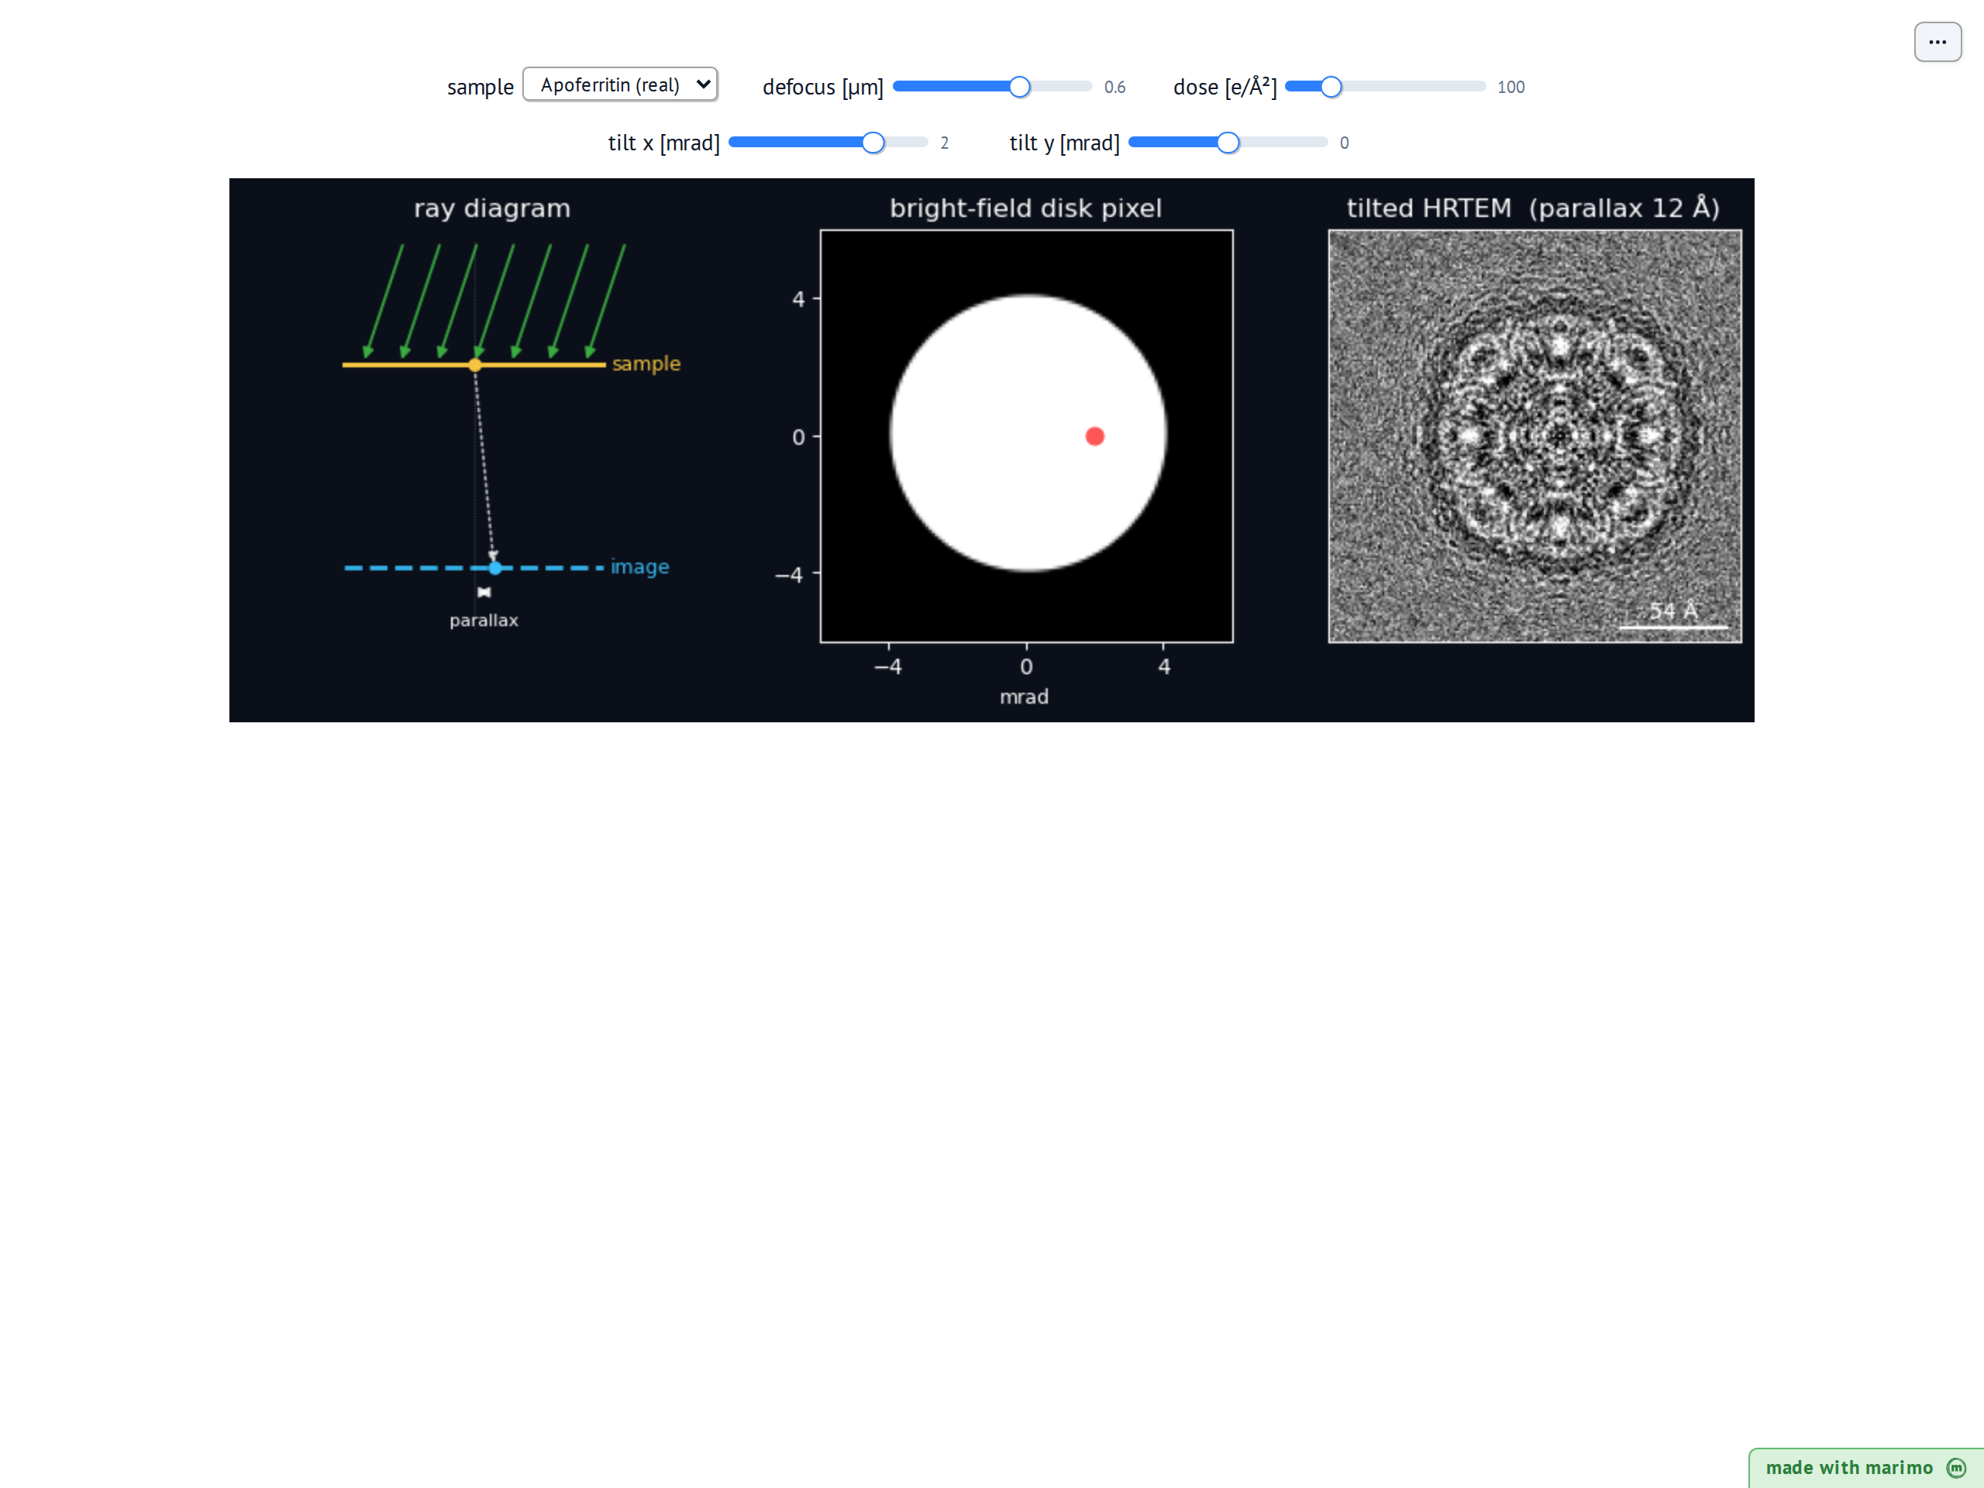Click the 'defocus [µm]' label
The width and height of the screenshot is (1984, 1488).
coord(822,87)
